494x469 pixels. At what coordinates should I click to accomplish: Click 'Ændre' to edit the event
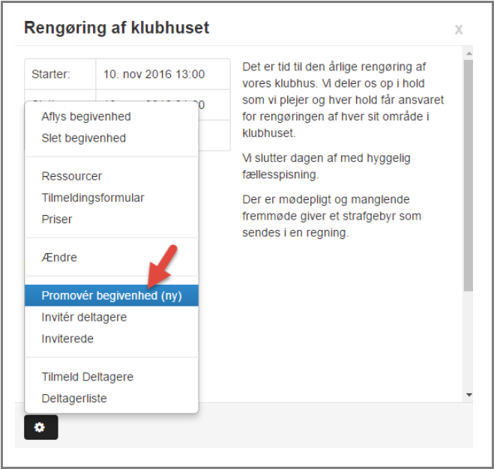59,257
